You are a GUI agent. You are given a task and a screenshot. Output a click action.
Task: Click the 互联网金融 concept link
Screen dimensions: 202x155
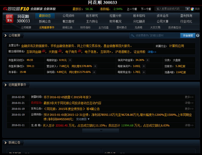[x=34, y=52]
